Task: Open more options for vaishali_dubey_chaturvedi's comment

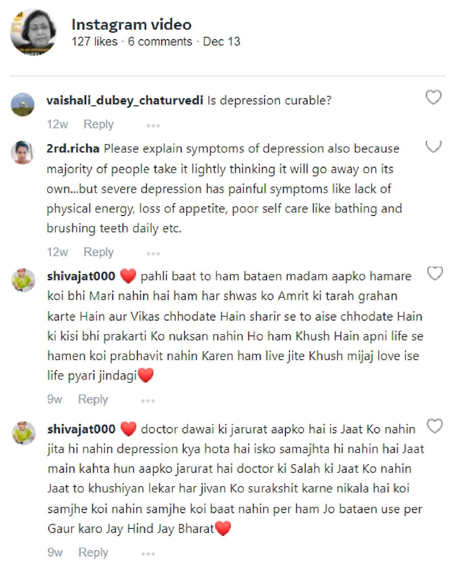Action: (x=153, y=126)
